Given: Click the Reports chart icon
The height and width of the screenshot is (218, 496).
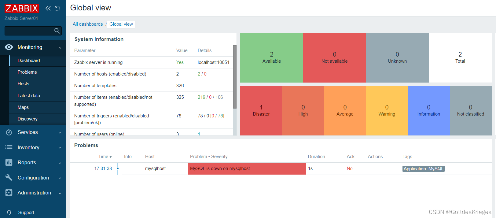Looking at the screenshot, I should (x=9, y=162).
